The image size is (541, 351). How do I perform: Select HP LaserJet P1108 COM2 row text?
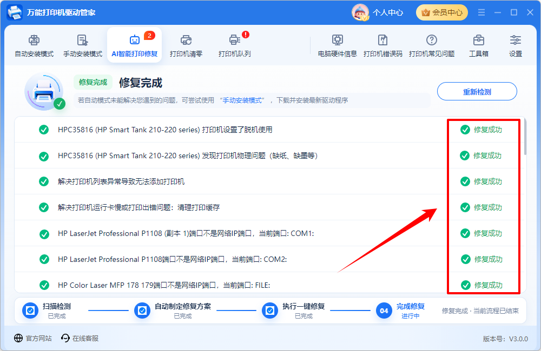tap(173, 259)
